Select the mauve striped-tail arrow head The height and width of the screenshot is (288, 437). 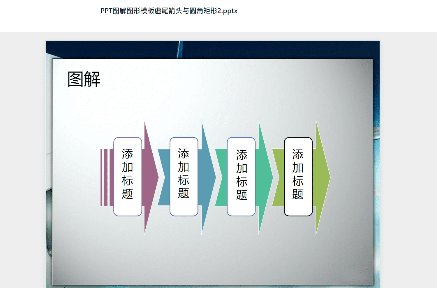(151, 177)
